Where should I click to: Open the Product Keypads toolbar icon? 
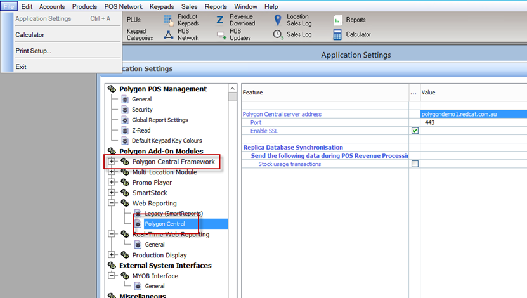(x=169, y=20)
